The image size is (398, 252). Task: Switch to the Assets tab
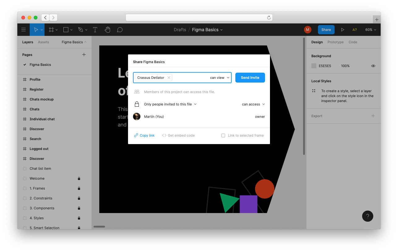point(43,42)
